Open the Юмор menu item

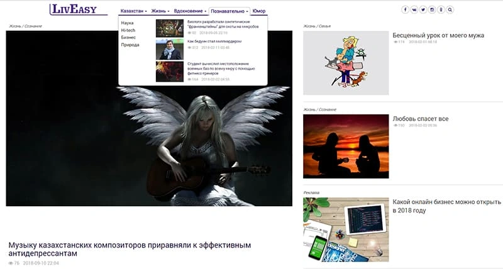(259, 11)
